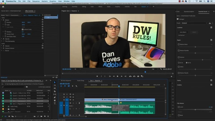This screenshot has width=215, height=121.
Task: Open timeline display settings wrench
Action: [x=76, y=86]
